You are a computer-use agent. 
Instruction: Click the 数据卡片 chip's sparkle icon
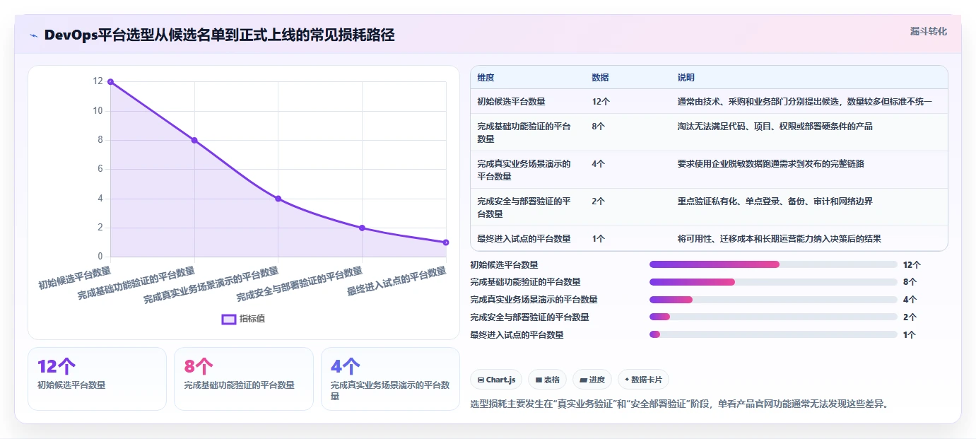pyautogui.click(x=627, y=380)
